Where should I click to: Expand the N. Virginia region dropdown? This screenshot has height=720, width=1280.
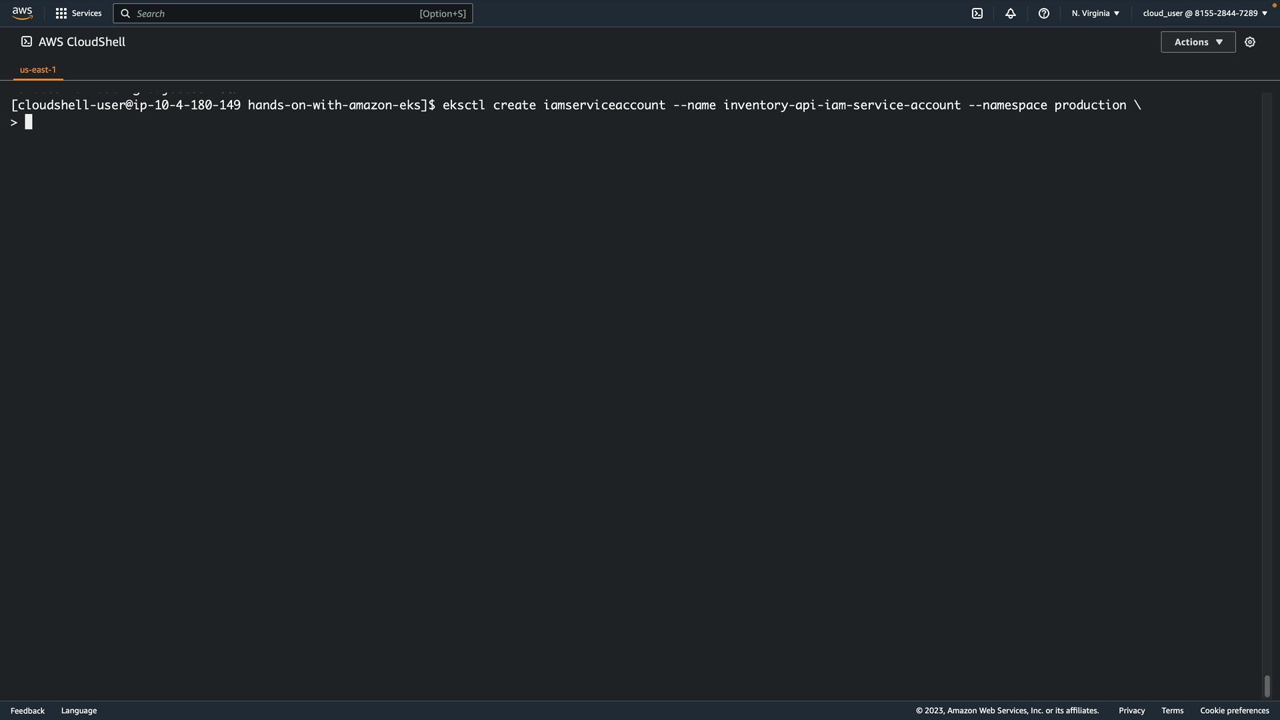(1095, 13)
